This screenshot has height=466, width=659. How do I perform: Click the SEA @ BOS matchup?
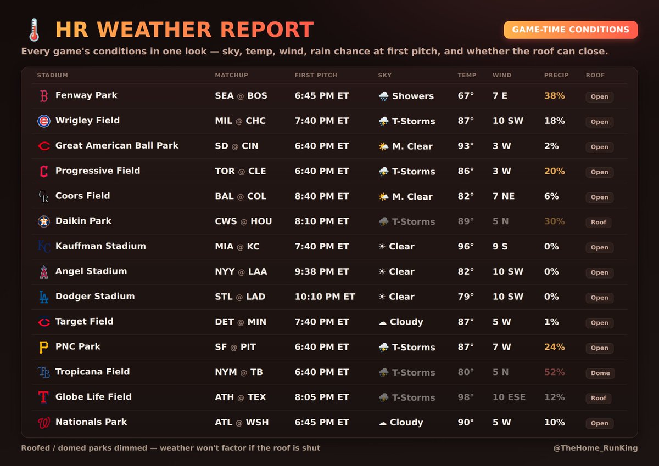241,96
